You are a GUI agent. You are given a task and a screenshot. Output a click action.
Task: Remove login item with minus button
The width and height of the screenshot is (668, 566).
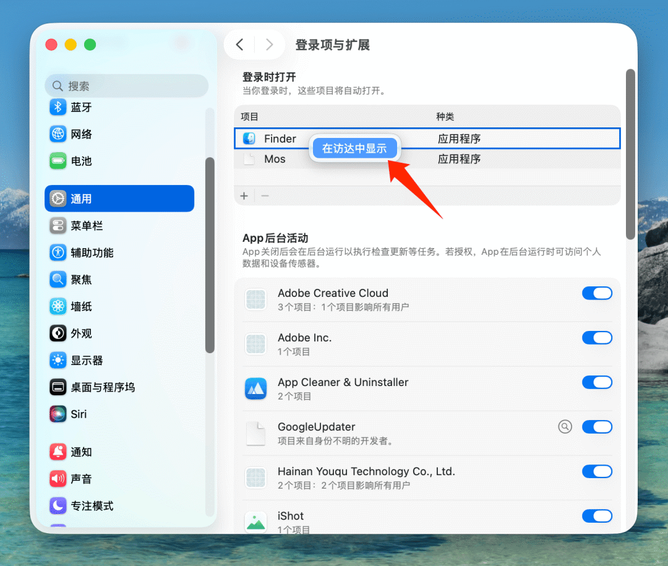265,196
